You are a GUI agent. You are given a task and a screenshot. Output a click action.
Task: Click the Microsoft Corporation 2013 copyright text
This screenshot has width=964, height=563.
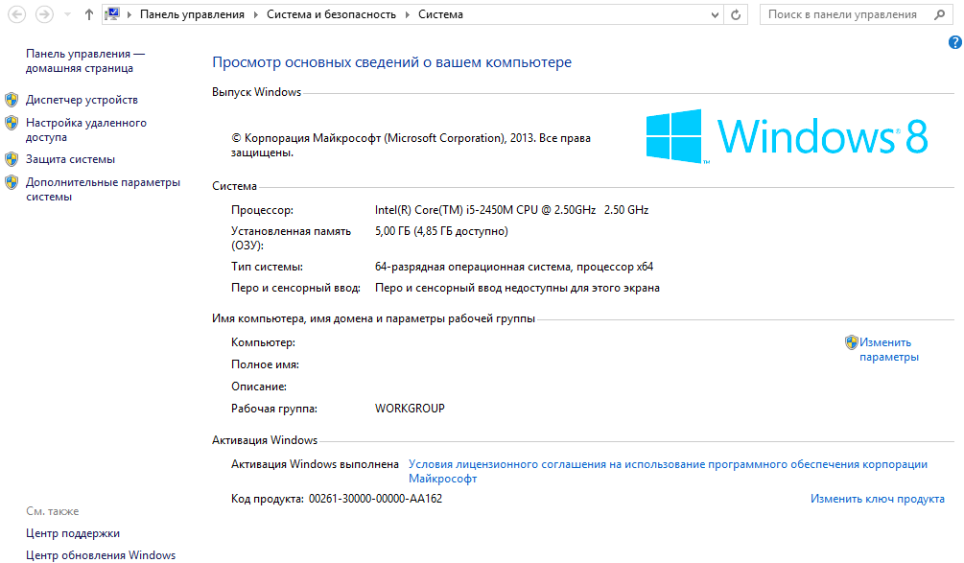pos(411,146)
